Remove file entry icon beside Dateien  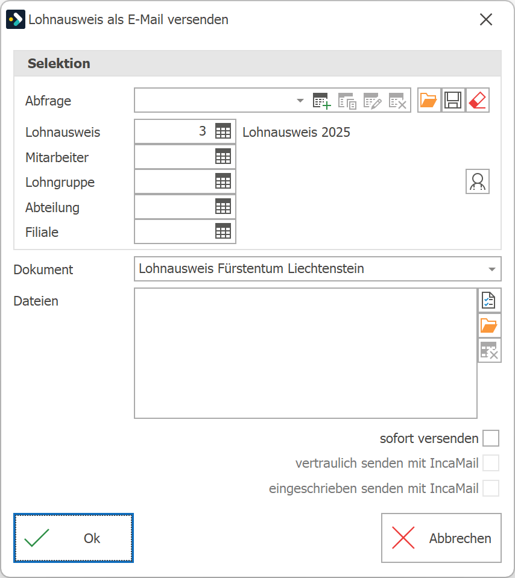pyautogui.click(x=489, y=350)
